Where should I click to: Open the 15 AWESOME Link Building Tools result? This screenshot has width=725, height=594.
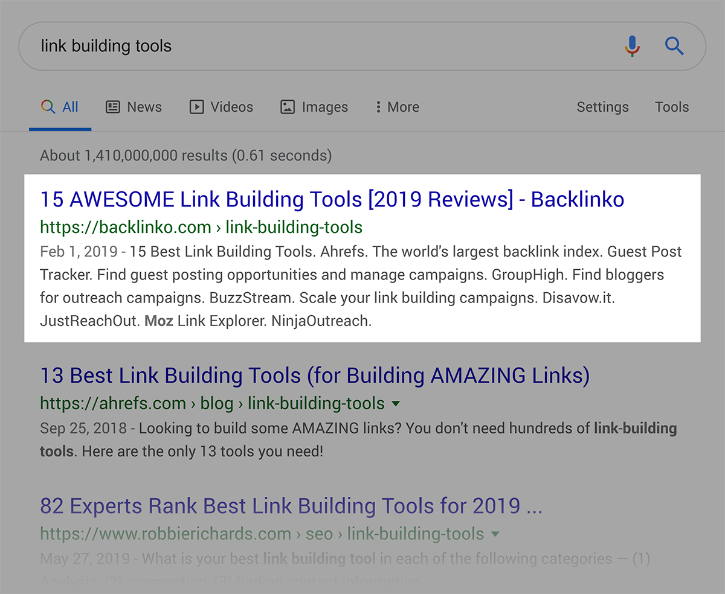332,199
